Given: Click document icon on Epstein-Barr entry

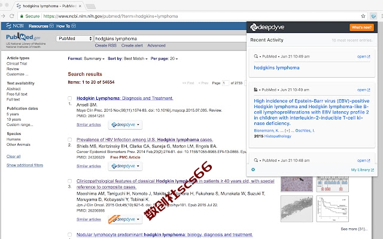Looking at the screenshot, I should 256,90.
